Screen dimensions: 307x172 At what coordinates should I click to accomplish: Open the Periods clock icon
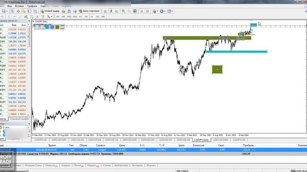(x=162, y=11)
